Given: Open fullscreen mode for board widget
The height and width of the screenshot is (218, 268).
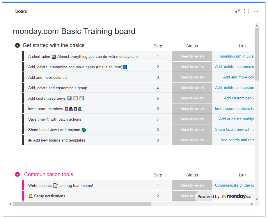Looking at the screenshot, I should coord(247,11).
